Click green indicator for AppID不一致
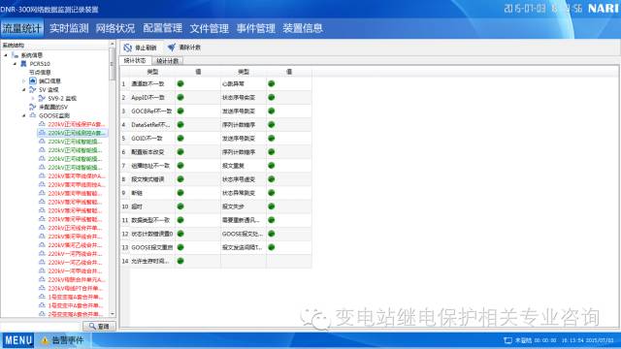Image resolution: width=621 pixels, height=349 pixels. [x=180, y=97]
